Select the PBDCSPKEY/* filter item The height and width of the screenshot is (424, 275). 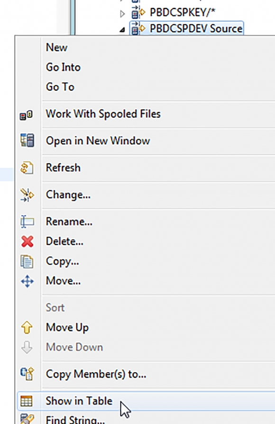click(183, 12)
